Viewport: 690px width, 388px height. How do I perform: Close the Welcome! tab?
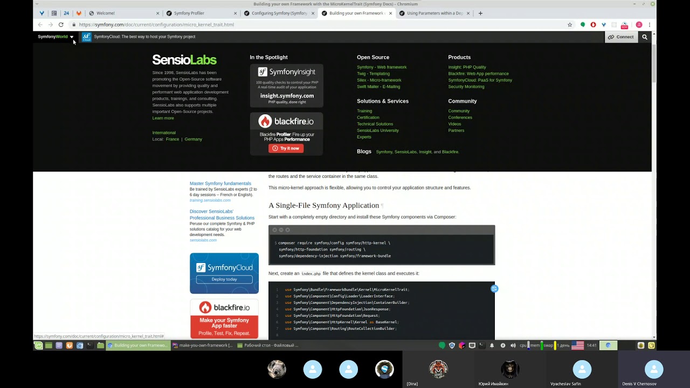click(158, 13)
